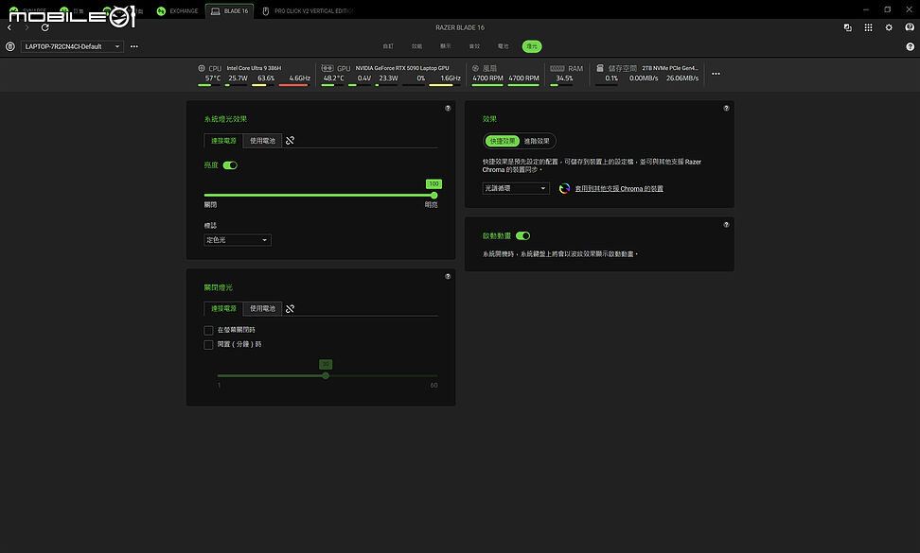
Task: Click 套用到其他支援 Chroma 的裝置 link
Action: 619,189
